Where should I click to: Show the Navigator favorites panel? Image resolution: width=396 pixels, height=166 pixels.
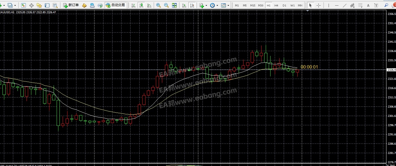tap(39, 5)
